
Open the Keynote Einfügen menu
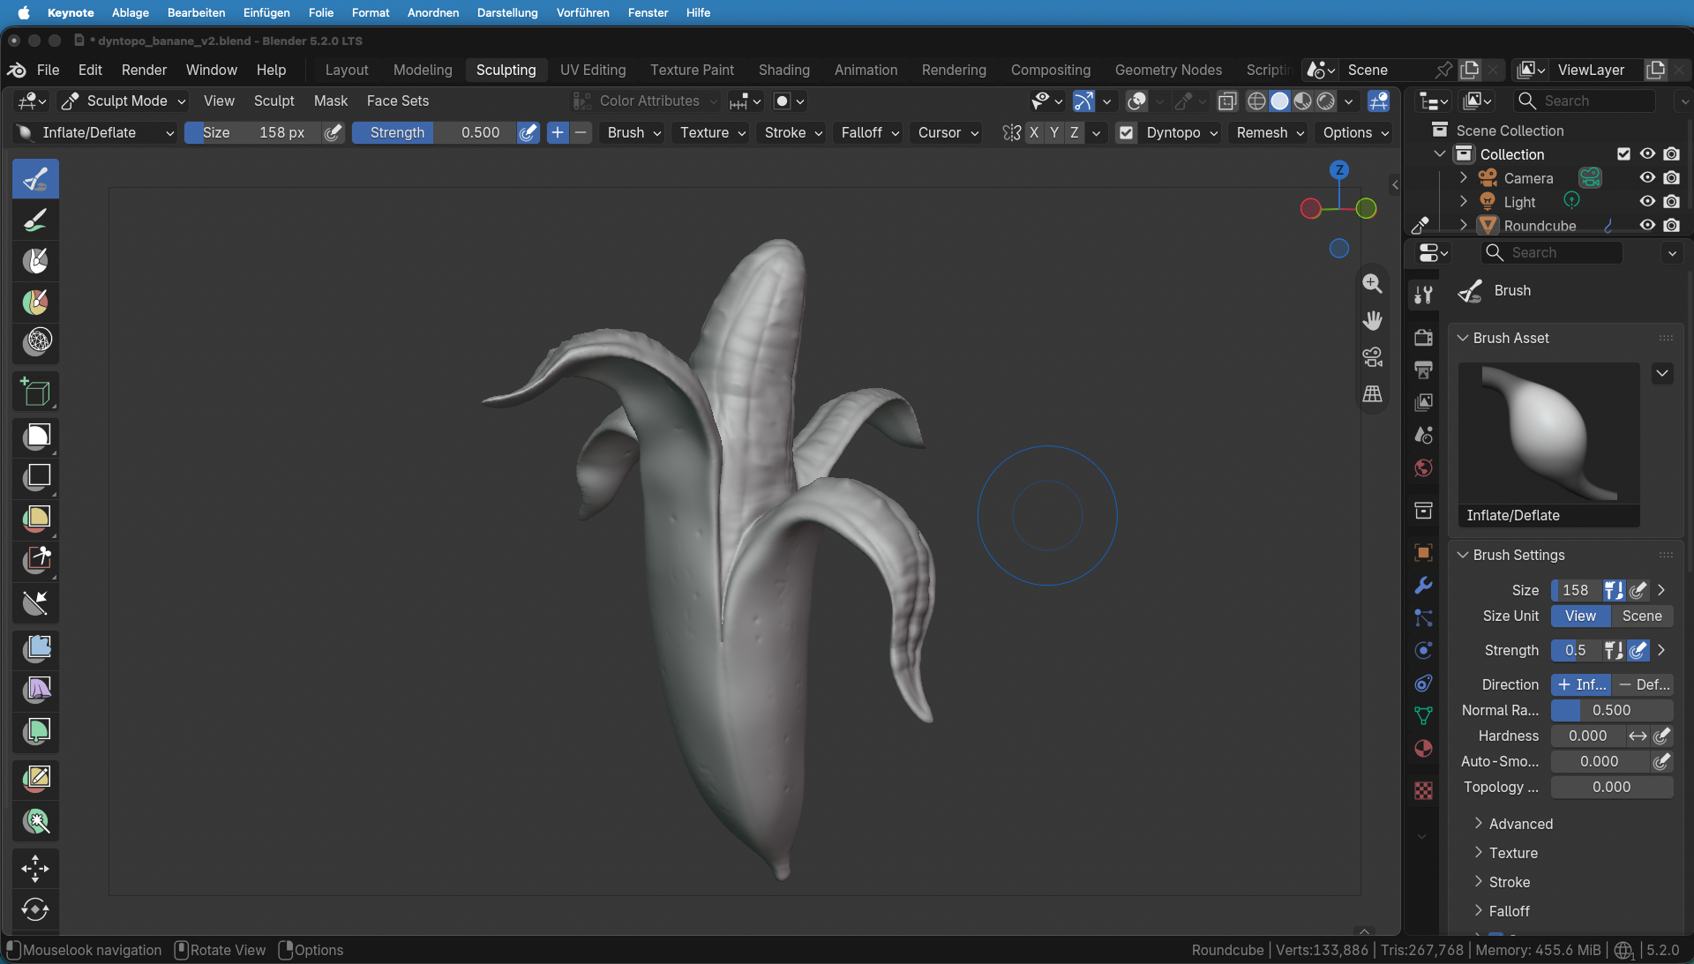click(x=266, y=12)
